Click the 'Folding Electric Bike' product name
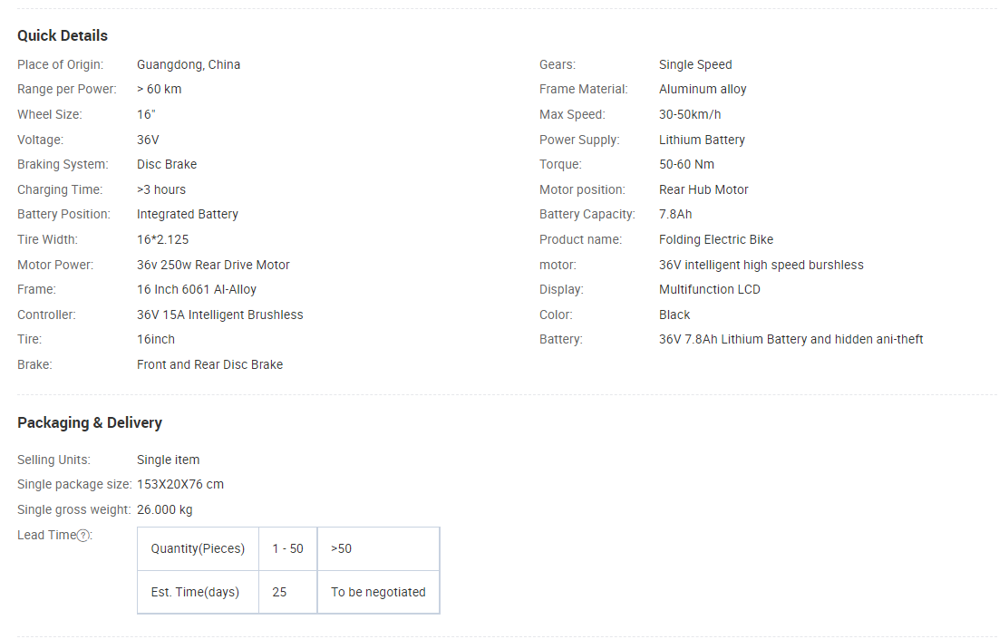 point(716,239)
